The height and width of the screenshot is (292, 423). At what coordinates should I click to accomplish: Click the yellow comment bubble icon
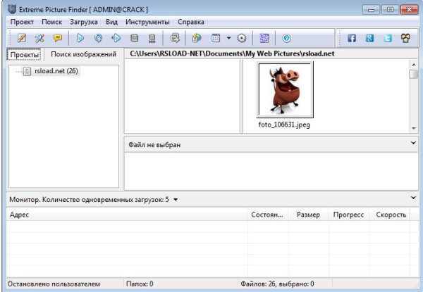click(x=58, y=38)
